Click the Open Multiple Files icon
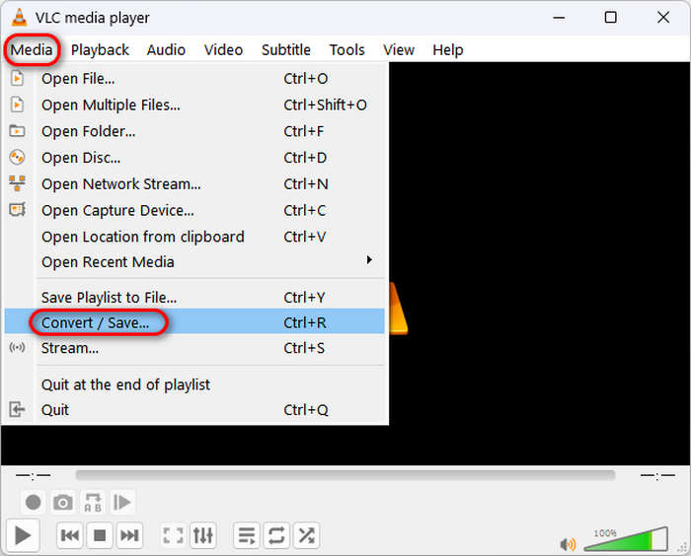The image size is (691, 556). coord(17,104)
